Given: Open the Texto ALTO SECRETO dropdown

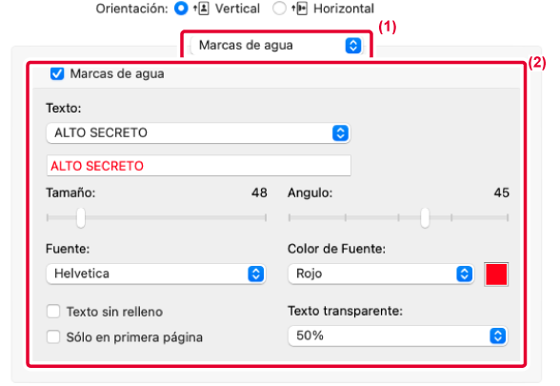Looking at the screenshot, I should point(198,133).
